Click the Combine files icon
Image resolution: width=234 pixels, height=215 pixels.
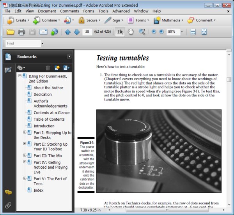click(36, 20)
